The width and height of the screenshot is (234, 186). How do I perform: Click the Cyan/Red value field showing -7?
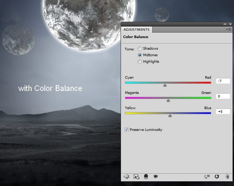coord(223,81)
